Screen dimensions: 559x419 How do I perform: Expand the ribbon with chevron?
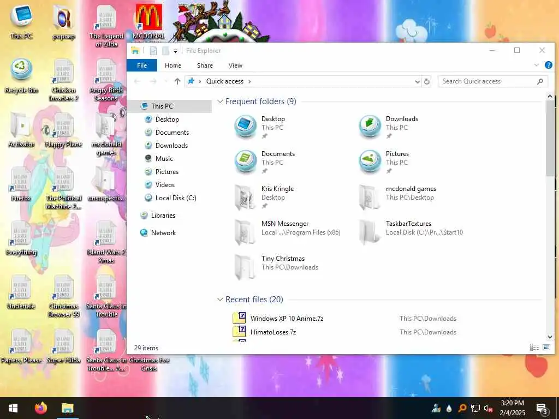point(536,65)
